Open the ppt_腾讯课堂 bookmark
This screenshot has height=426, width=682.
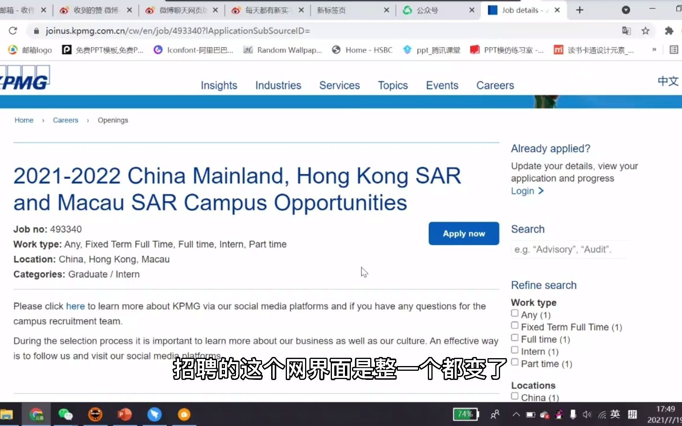click(x=431, y=50)
